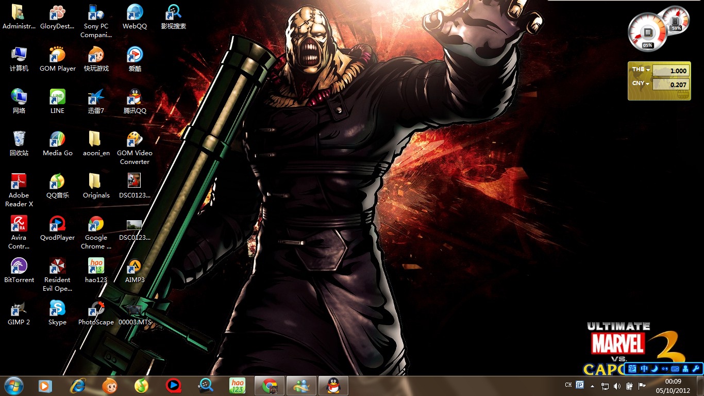Select the 腾讯QQ desktop shortcut

point(135,102)
